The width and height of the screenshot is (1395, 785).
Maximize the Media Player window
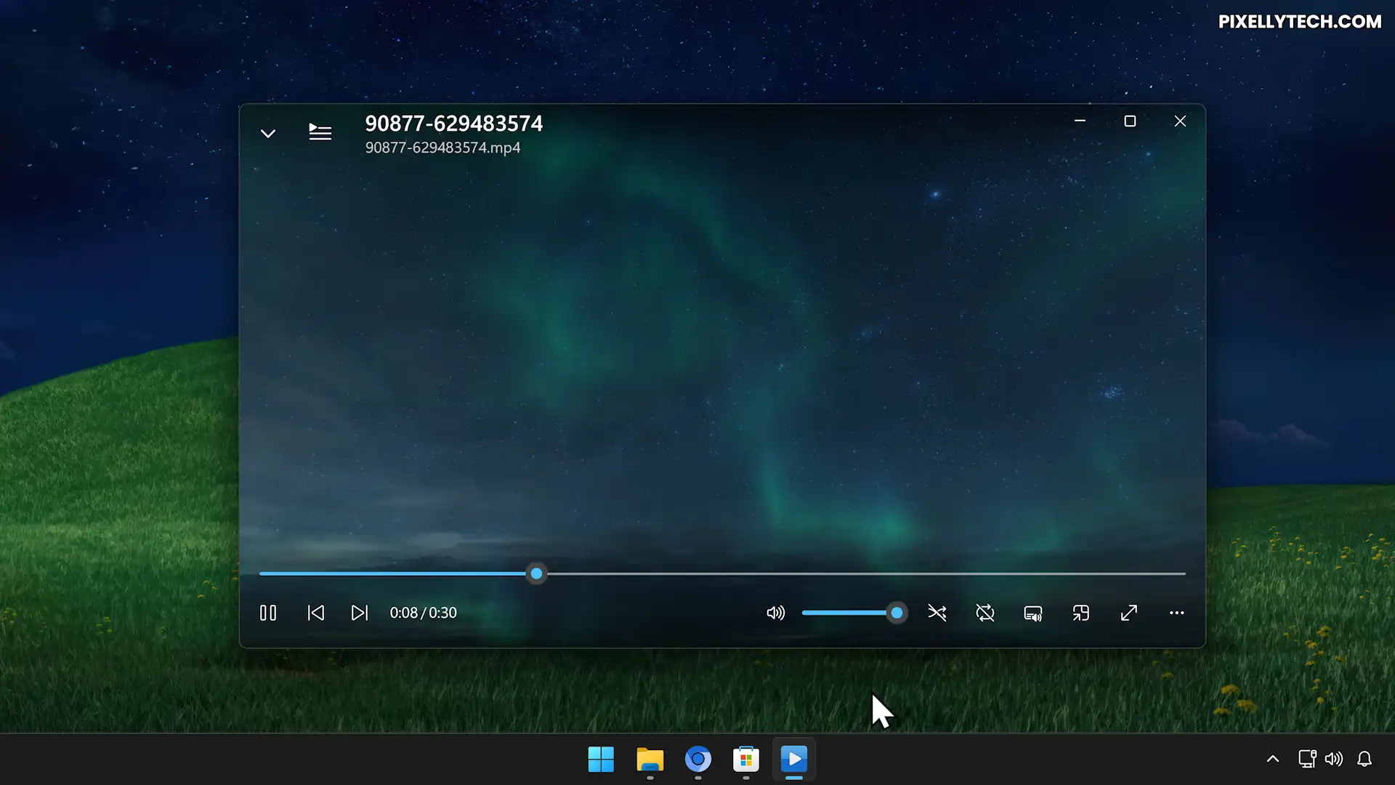[x=1130, y=121]
